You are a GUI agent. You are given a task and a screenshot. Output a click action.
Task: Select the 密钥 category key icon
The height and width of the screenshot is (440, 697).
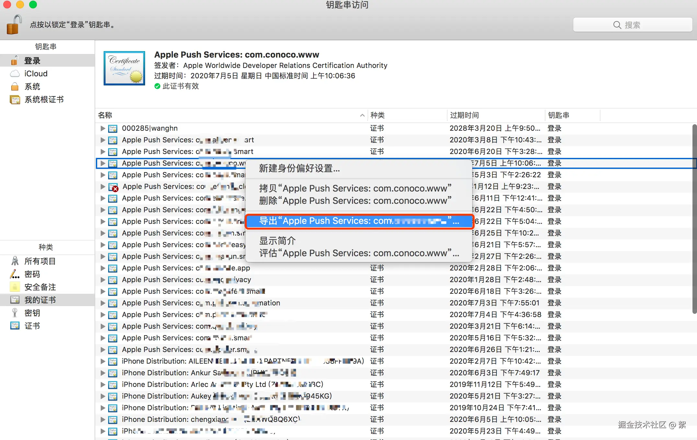15,313
